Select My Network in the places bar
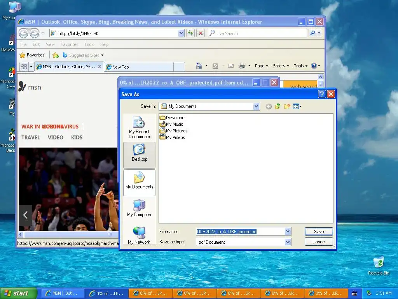 (x=139, y=235)
